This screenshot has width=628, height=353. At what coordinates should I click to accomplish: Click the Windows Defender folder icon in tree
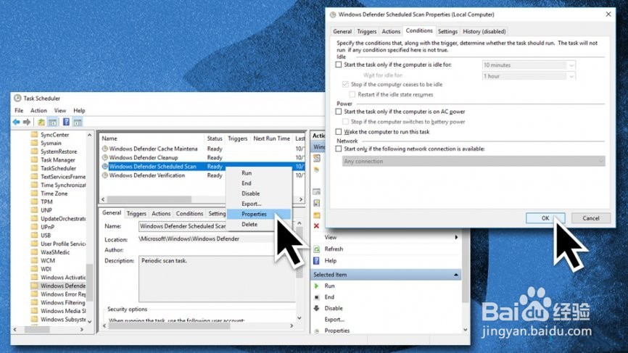(x=34, y=286)
